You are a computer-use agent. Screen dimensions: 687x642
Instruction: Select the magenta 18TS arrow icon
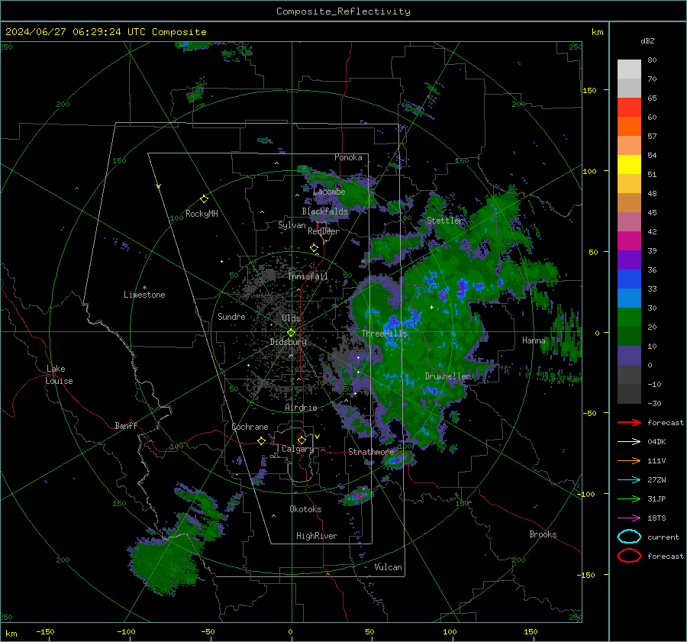(x=629, y=518)
